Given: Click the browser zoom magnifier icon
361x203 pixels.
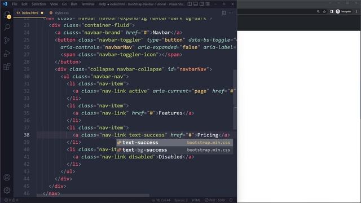Looking at the screenshot, I should [x=318, y=11].
